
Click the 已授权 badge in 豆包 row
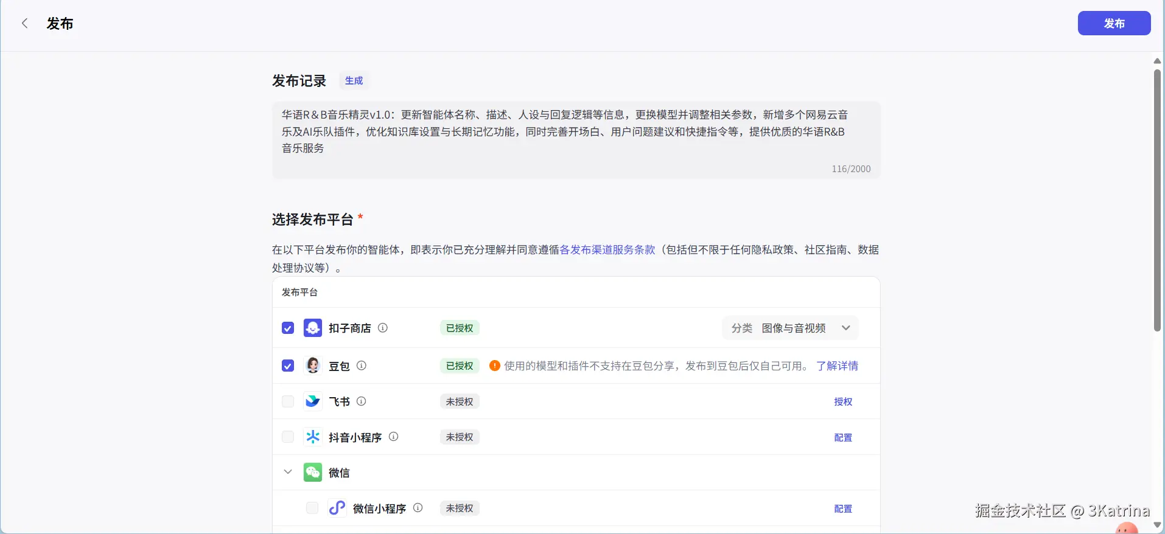pos(460,366)
